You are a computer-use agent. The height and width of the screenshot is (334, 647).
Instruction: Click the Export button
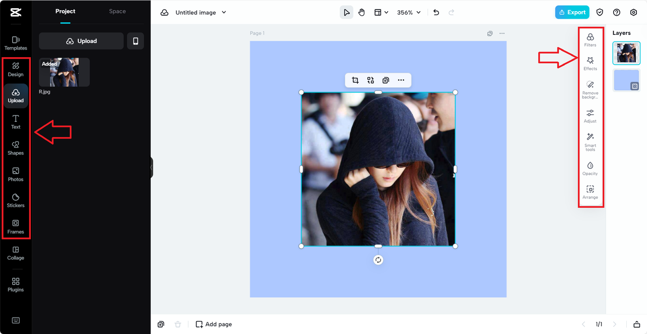click(x=572, y=12)
